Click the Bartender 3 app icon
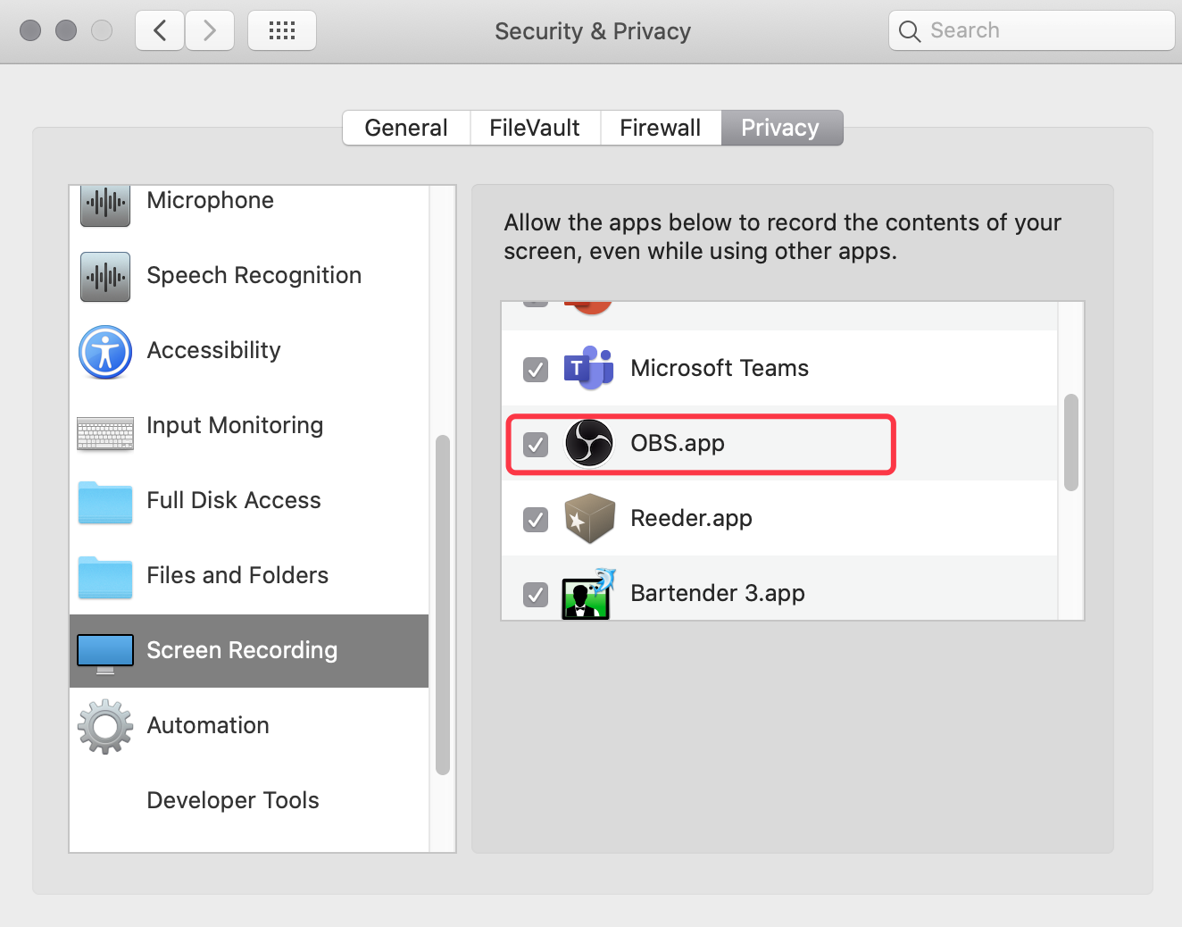 tap(589, 594)
